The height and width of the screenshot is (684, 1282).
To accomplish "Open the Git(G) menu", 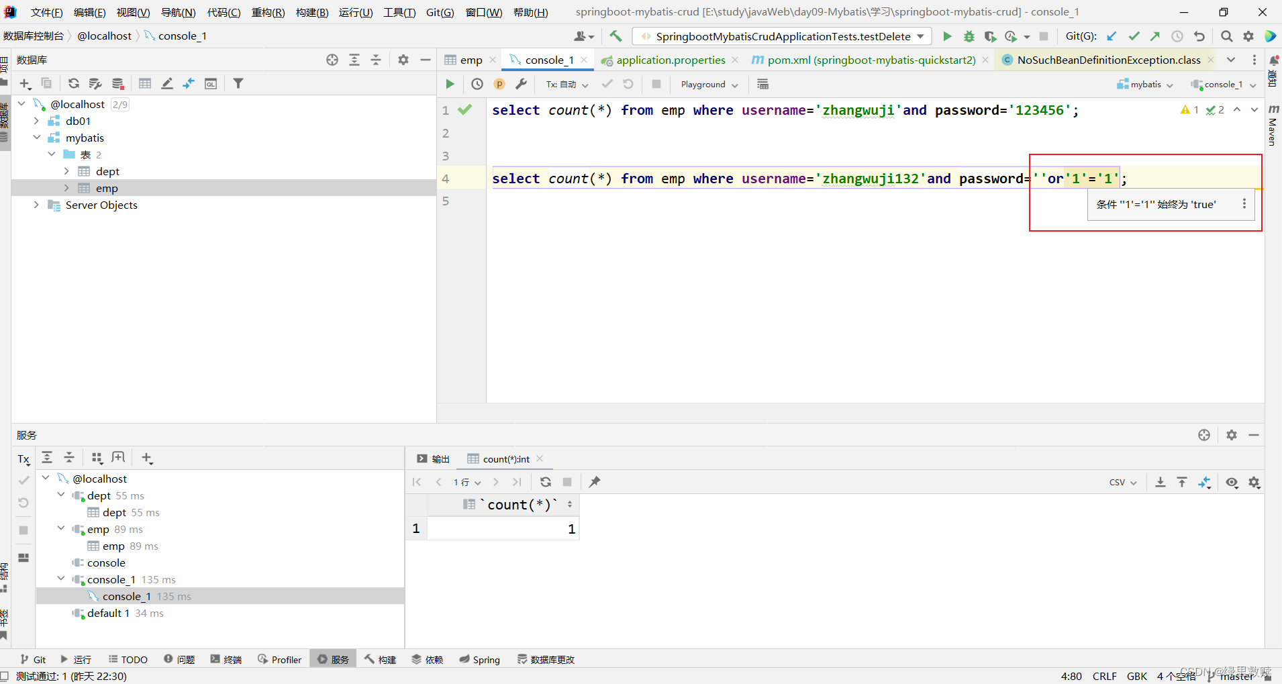I will click(439, 11).
